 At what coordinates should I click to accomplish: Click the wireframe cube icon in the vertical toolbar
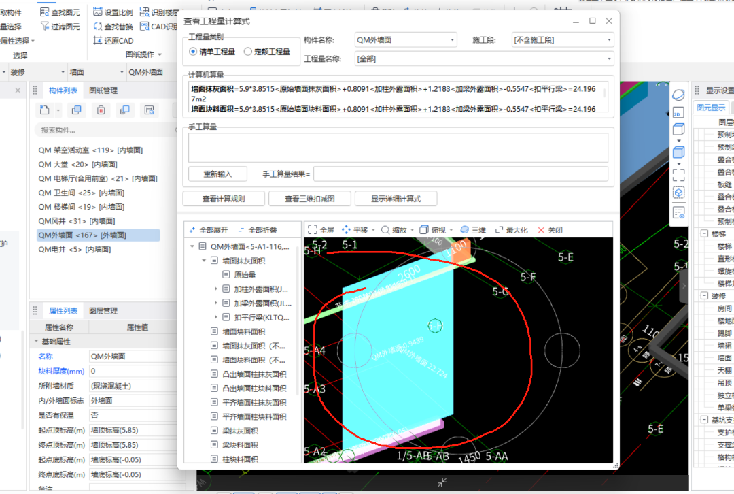678,129
